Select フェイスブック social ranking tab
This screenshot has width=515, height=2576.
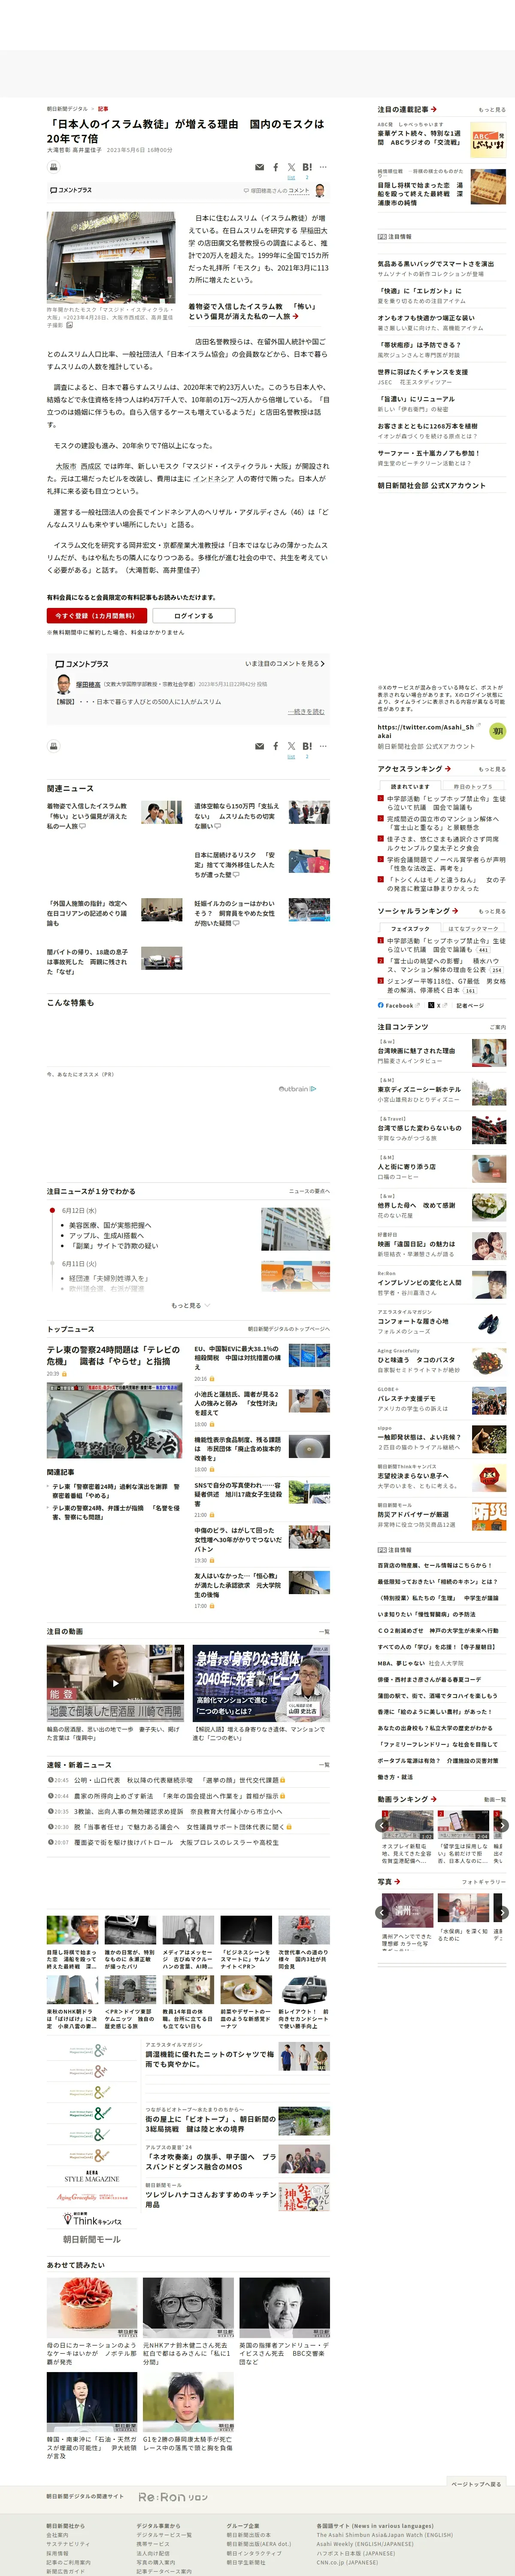(x=410, y=928)
